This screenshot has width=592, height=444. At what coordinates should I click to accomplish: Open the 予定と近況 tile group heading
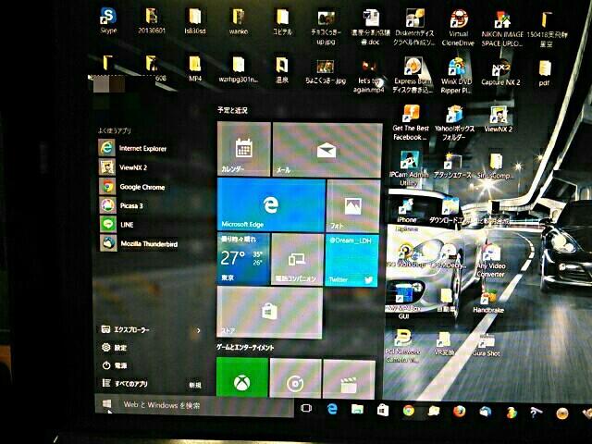pyautogui.click(x=232, y=110)
